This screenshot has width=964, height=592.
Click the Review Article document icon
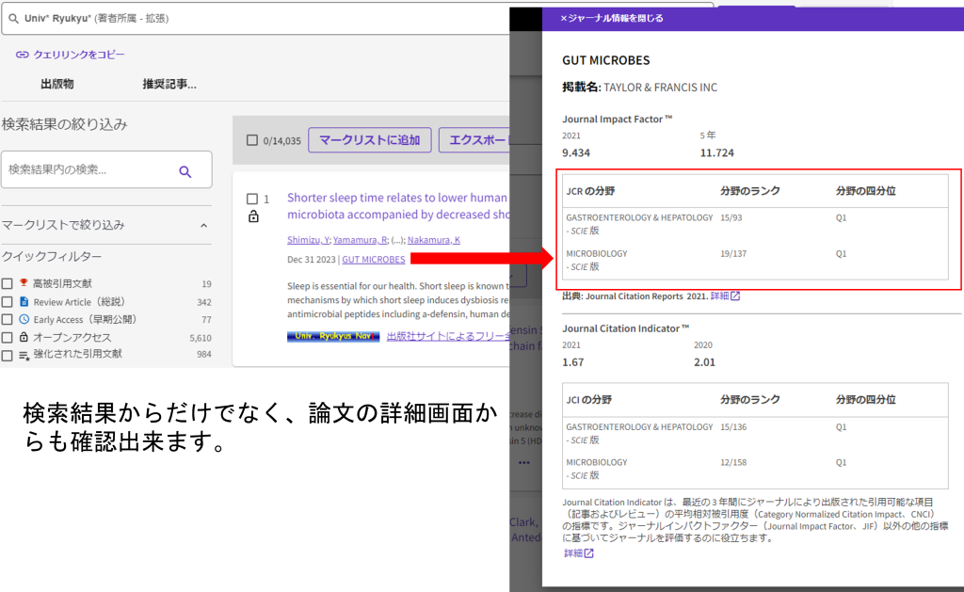(24, 301)
